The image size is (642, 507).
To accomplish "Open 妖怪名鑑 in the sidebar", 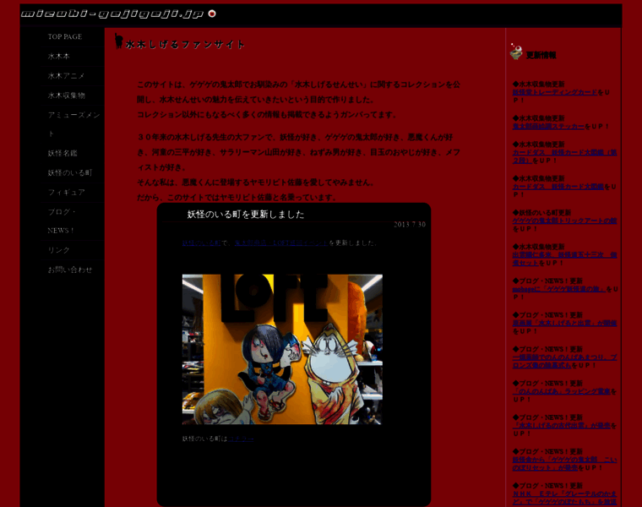I will pyautogui.click(x=63, y=153).
